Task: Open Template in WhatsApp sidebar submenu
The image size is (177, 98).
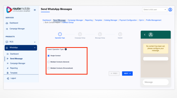Action: [x=14, y=73]
